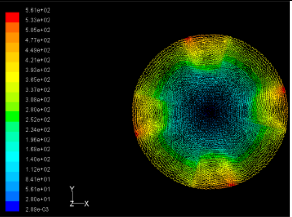
Task: Click the dark blue swatch at legend bottom
Action: [12, 207]
